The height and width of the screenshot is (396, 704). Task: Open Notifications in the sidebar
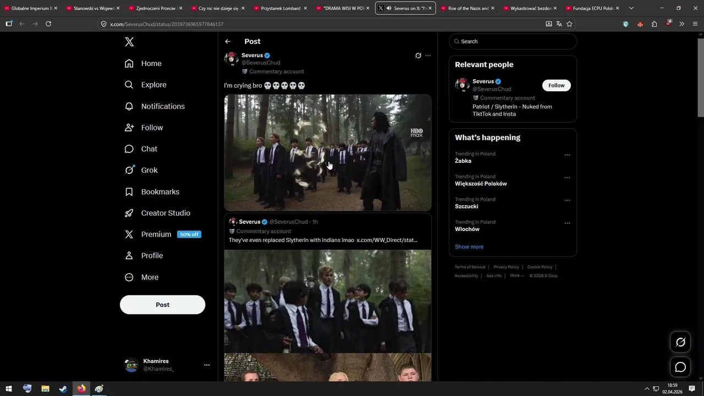click(x=155, y=106)
